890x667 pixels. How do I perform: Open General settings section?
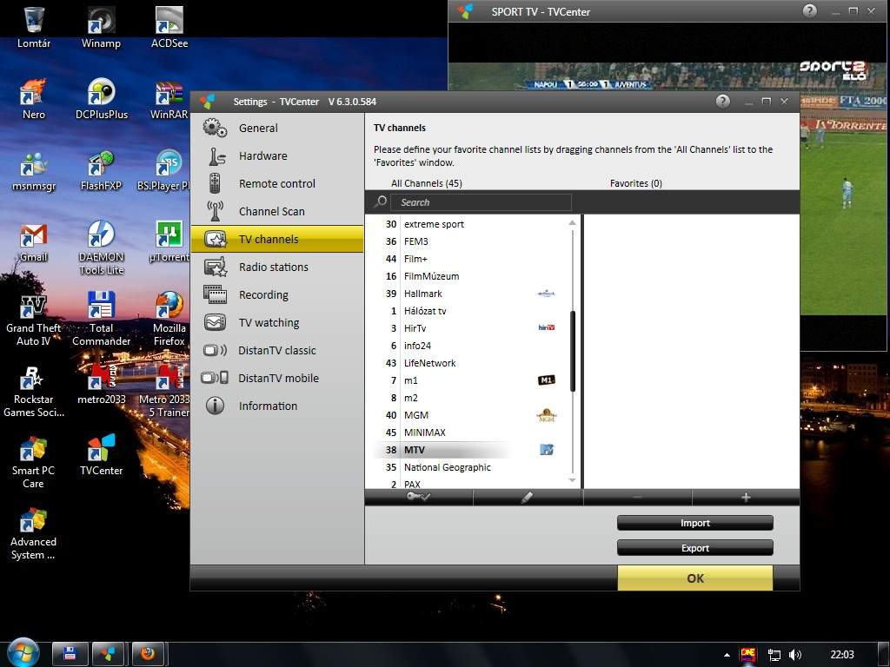pyautogui.click(x=277, y=129)
